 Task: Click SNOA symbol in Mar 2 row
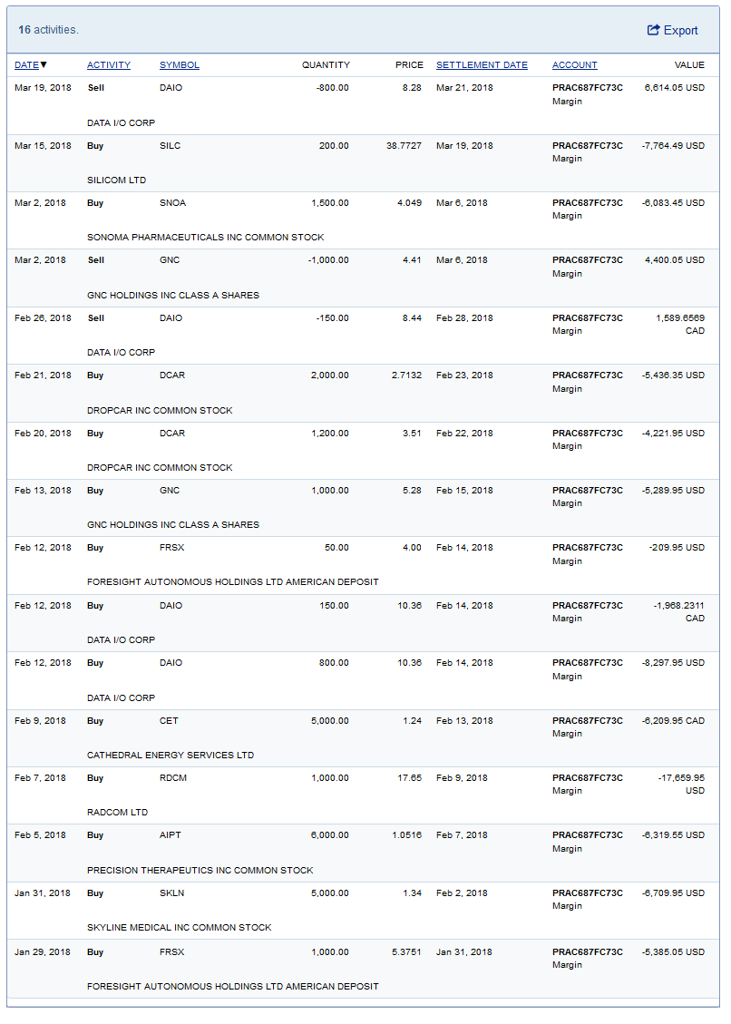click(172, 203)
